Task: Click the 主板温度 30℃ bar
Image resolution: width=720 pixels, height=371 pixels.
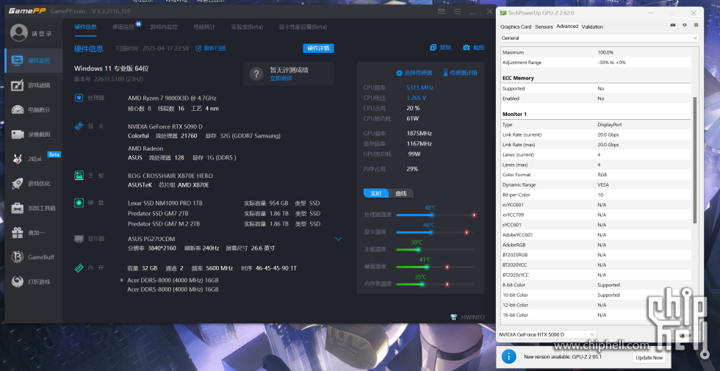Action: [435, 250]
